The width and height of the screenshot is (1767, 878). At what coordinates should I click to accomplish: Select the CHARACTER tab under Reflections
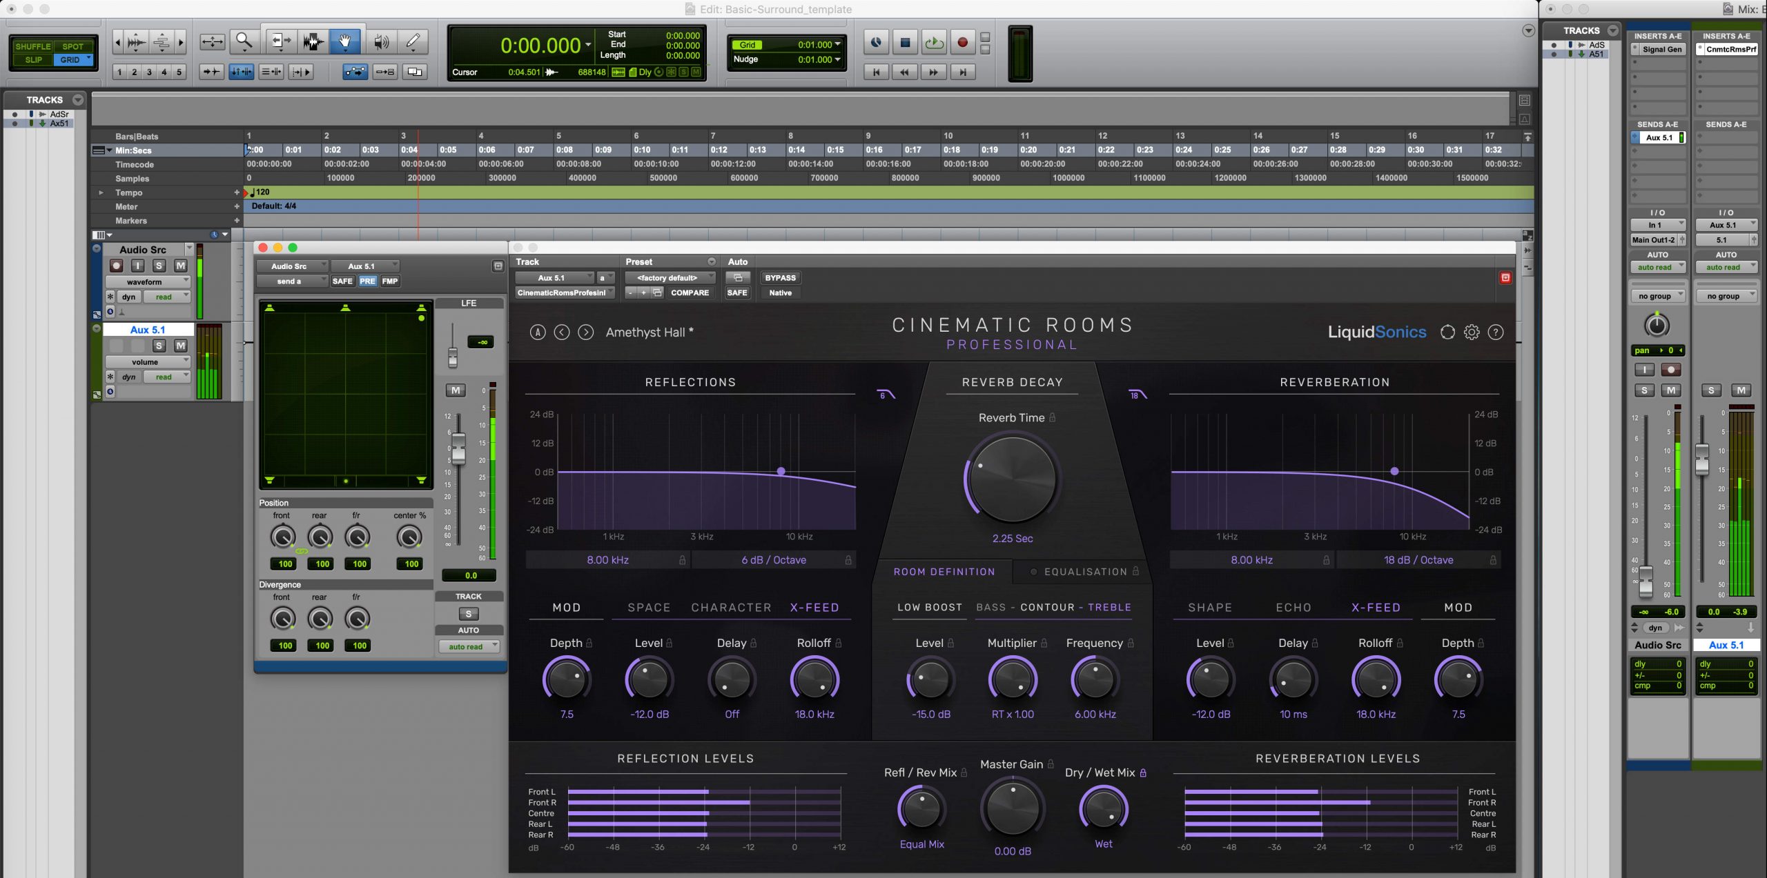tap(731, 608)
